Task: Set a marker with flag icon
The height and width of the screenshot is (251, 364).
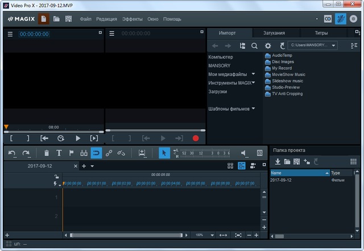Action: (x=71, y=153)
